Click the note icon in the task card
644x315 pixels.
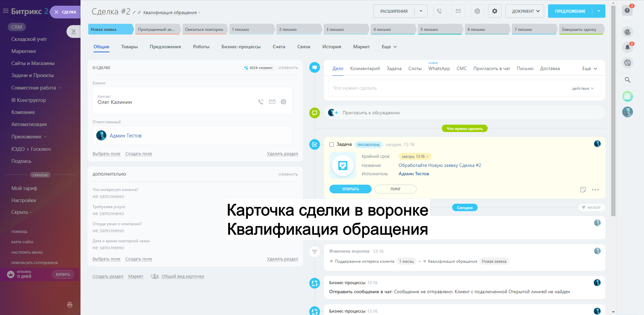(583, 190)
